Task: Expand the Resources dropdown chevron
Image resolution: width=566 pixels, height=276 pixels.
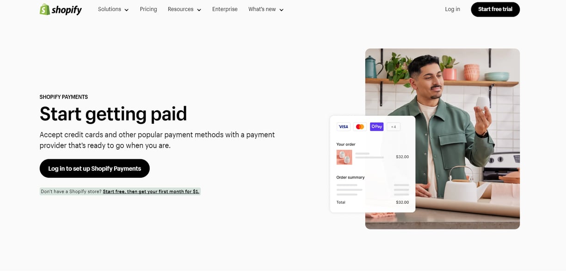Action: (x=199, y=10)
